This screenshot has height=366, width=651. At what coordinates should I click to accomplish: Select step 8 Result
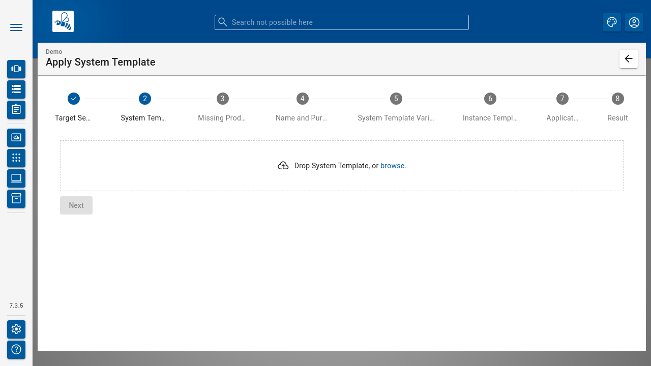pyautogui.click(x=617, y=107)
